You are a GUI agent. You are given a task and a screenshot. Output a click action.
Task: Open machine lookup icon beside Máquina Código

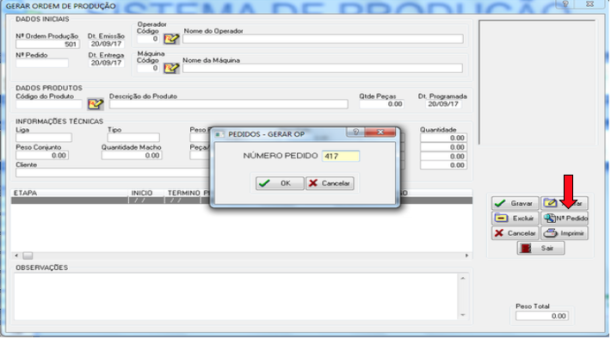[x=171, y=68]
